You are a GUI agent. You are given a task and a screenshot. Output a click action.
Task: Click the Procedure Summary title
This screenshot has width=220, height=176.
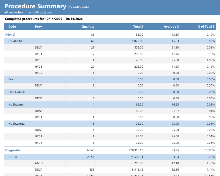[35, 6]
